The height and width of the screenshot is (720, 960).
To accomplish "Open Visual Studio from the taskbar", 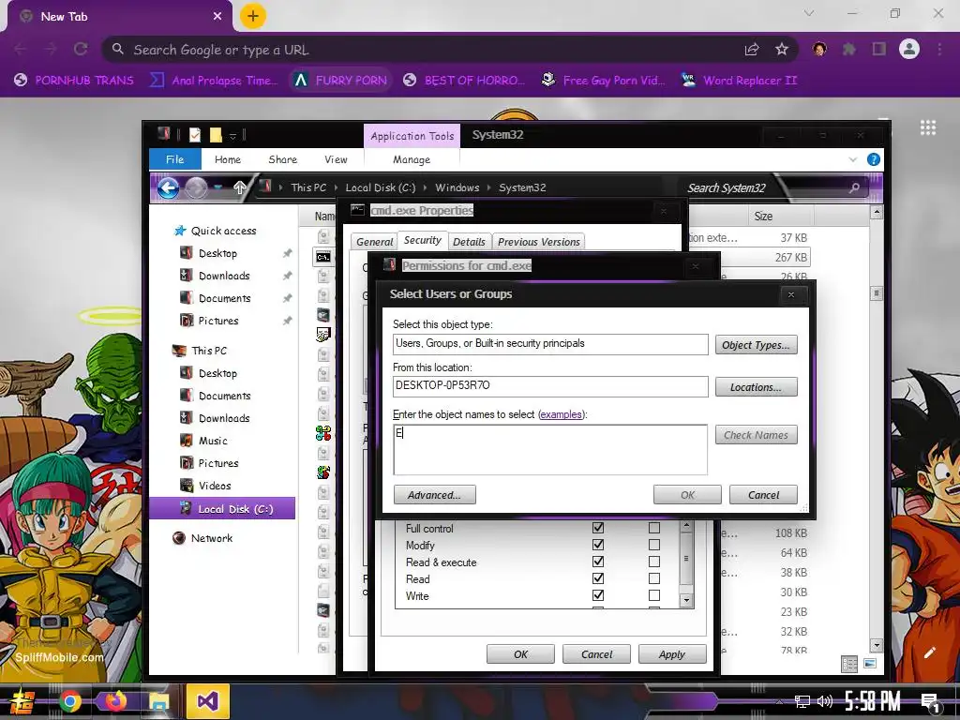I will 207,701.
